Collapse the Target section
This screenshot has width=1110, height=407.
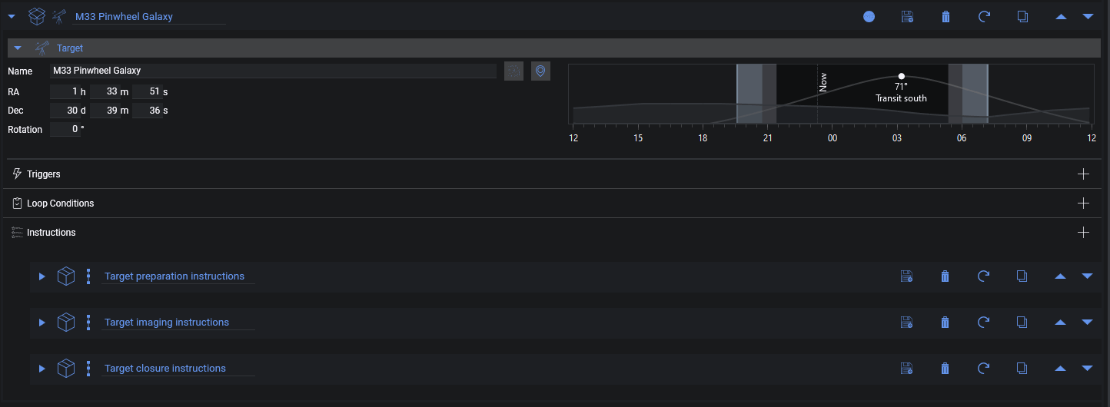(x=18, y=48)
